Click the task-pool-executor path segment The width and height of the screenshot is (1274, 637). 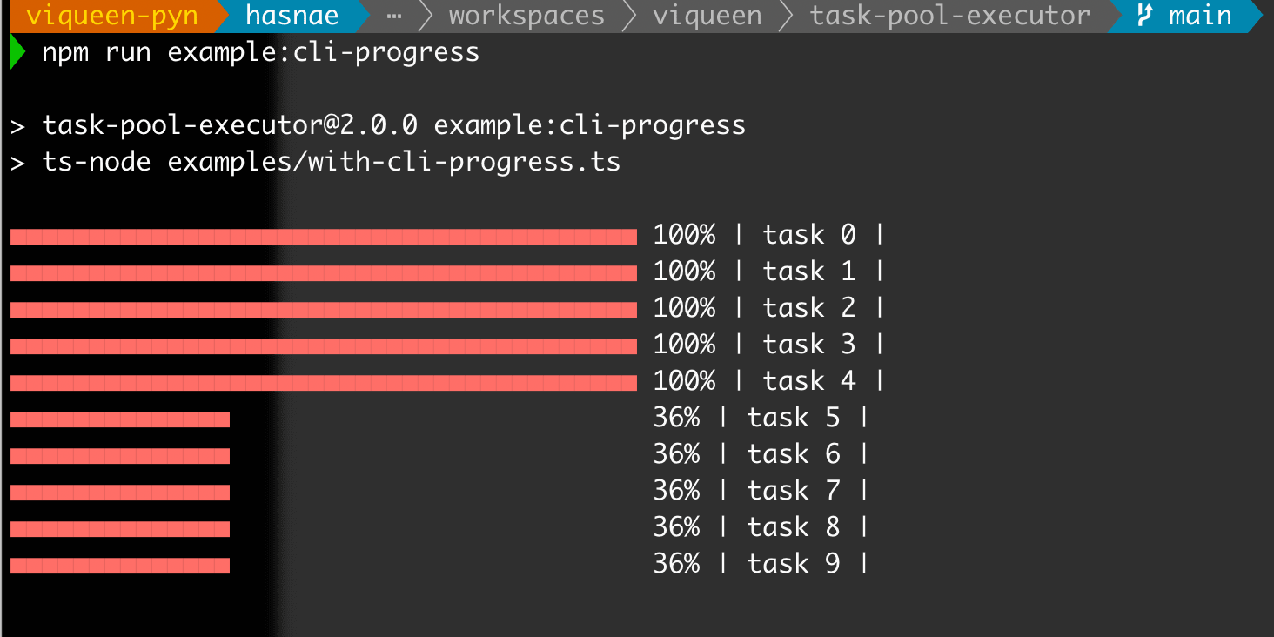(x=950, y=16)
